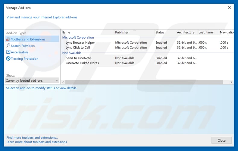Open Find more toolbars and extensions link
Image resolution: width=238 pixels, height=151 pixels.
pyautogui.click(x=32, y=138)
